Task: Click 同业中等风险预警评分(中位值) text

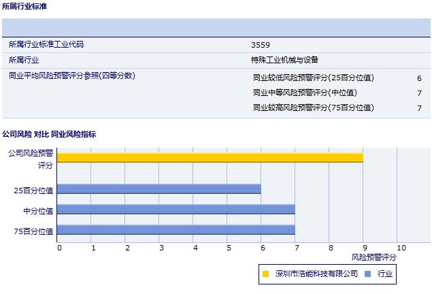Action: [305, 93]
